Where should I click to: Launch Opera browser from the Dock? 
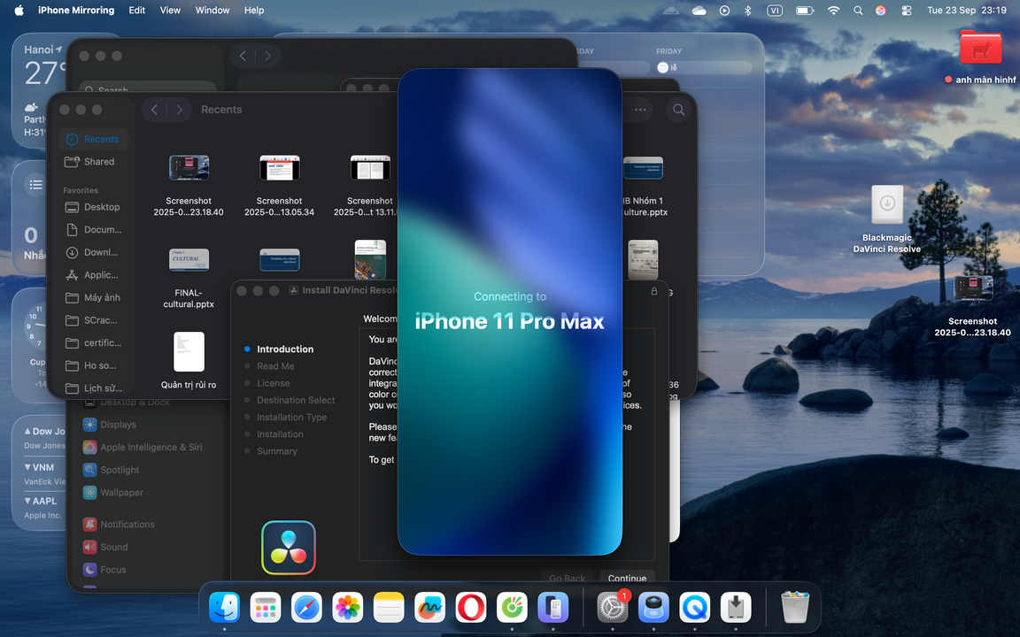coord(471,608)
